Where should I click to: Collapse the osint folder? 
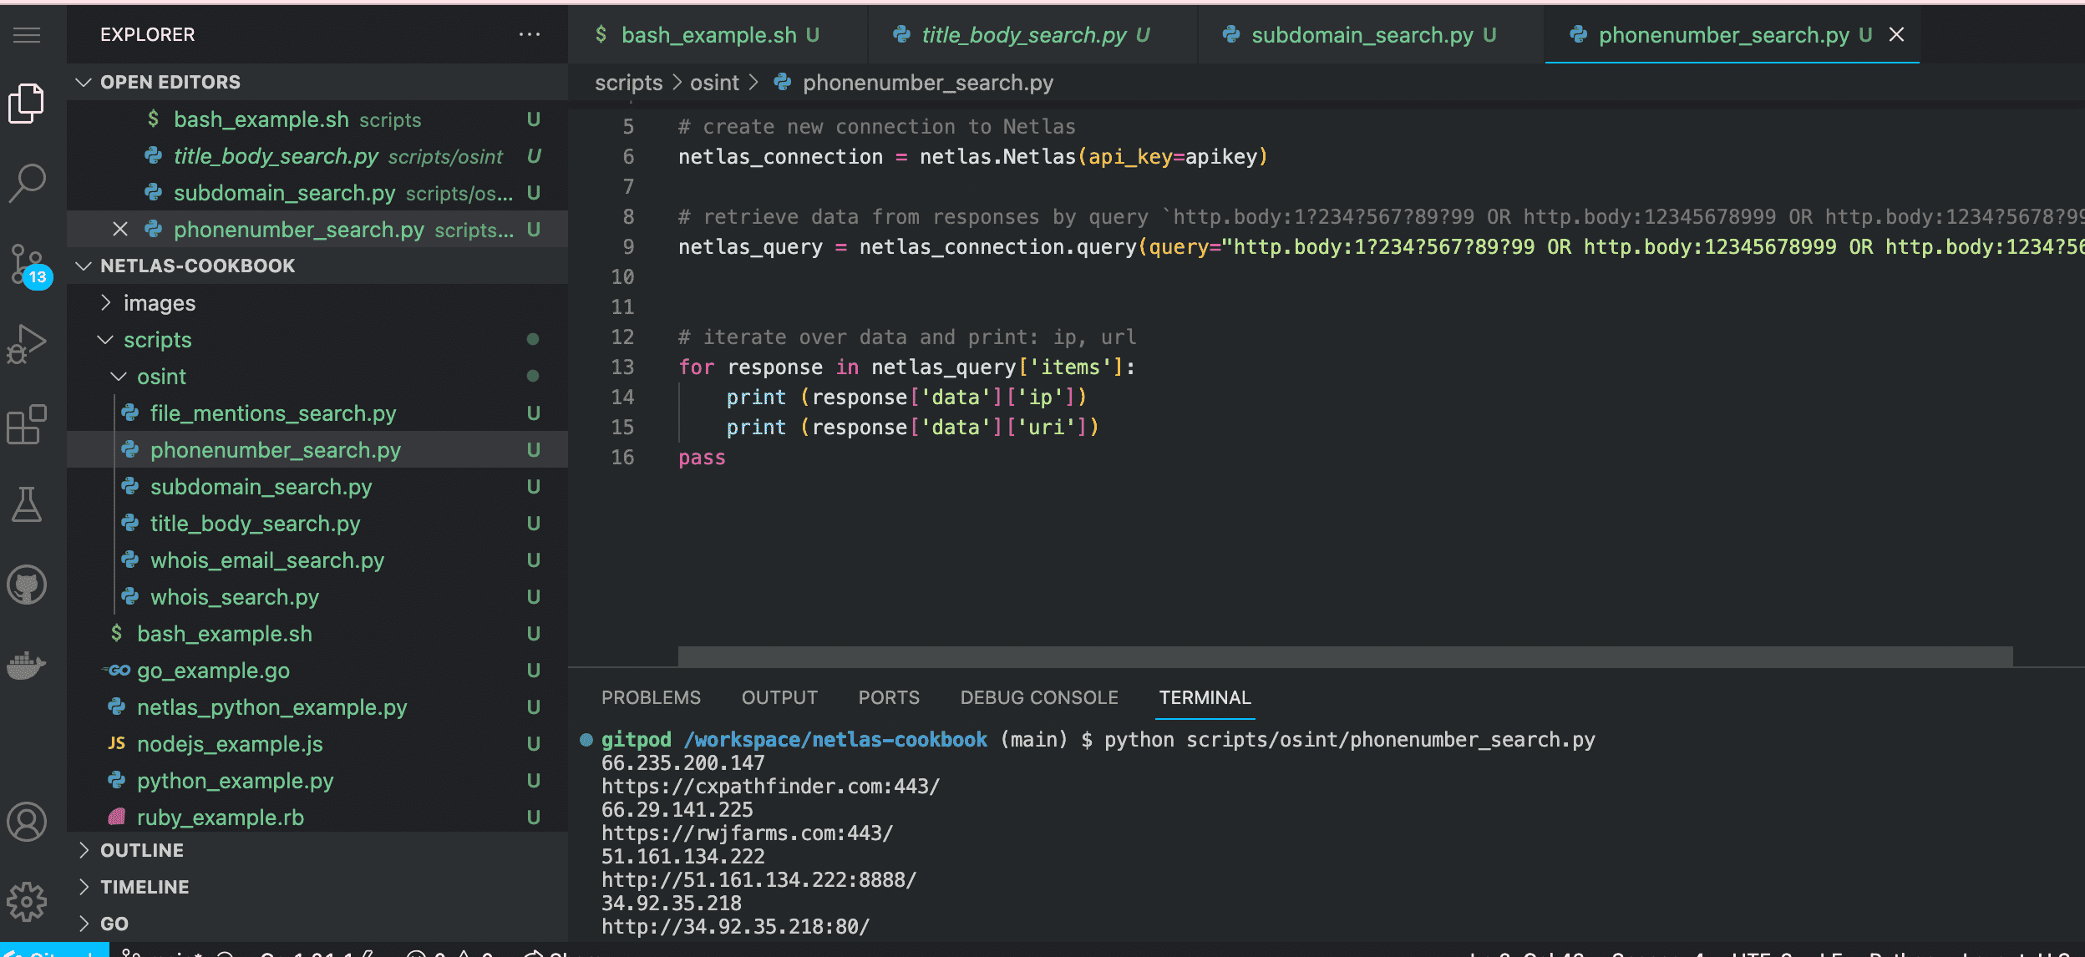(x=160, y=377)
